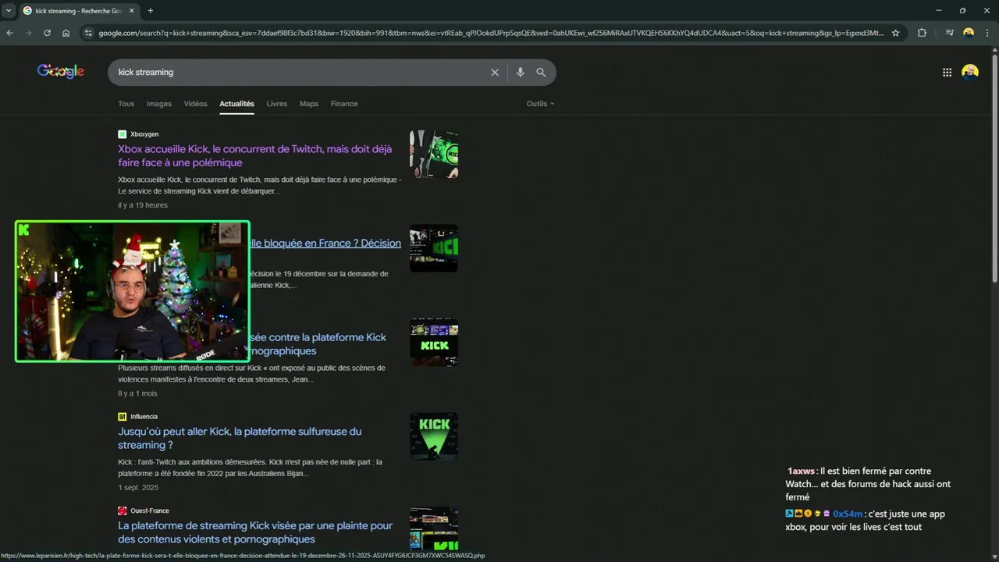Open the Influencia article thumbnail
The height and width of the screenshot is (562, 999).
click(434, 436)
